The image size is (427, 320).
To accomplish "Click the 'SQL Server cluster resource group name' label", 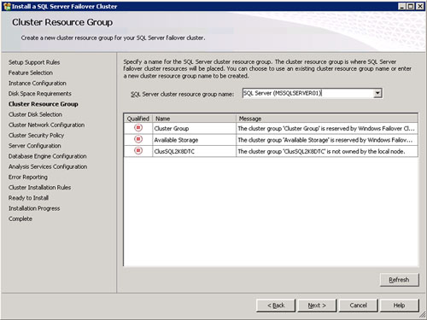I will coord(182,94).
